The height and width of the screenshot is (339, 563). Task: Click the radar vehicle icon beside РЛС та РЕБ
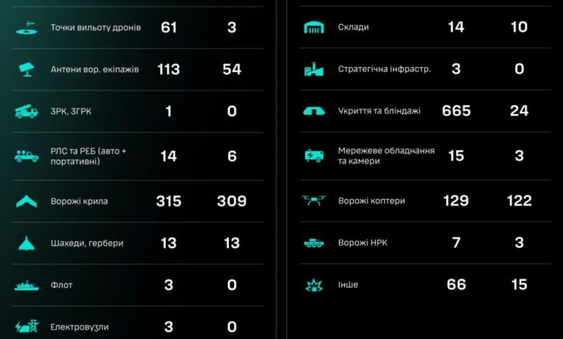coord(27,157)
